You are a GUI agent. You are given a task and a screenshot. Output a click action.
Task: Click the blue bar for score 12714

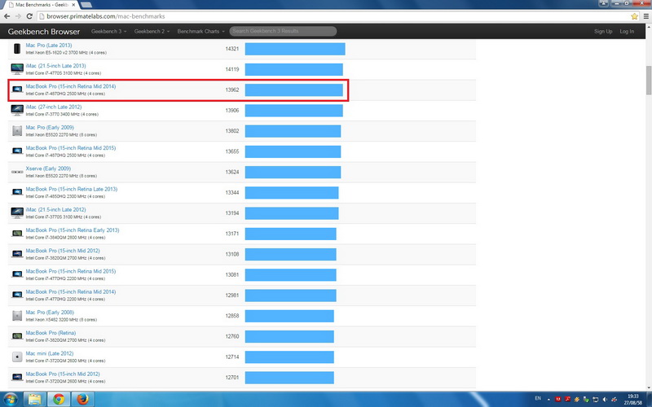[x=289, y=357]
